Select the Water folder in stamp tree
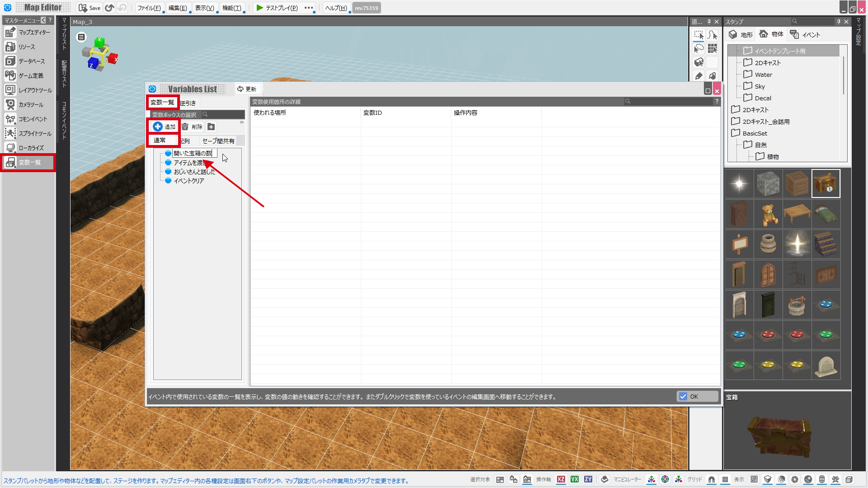The width and height of the screenshot is (868, 488). [x=758, y=75]
